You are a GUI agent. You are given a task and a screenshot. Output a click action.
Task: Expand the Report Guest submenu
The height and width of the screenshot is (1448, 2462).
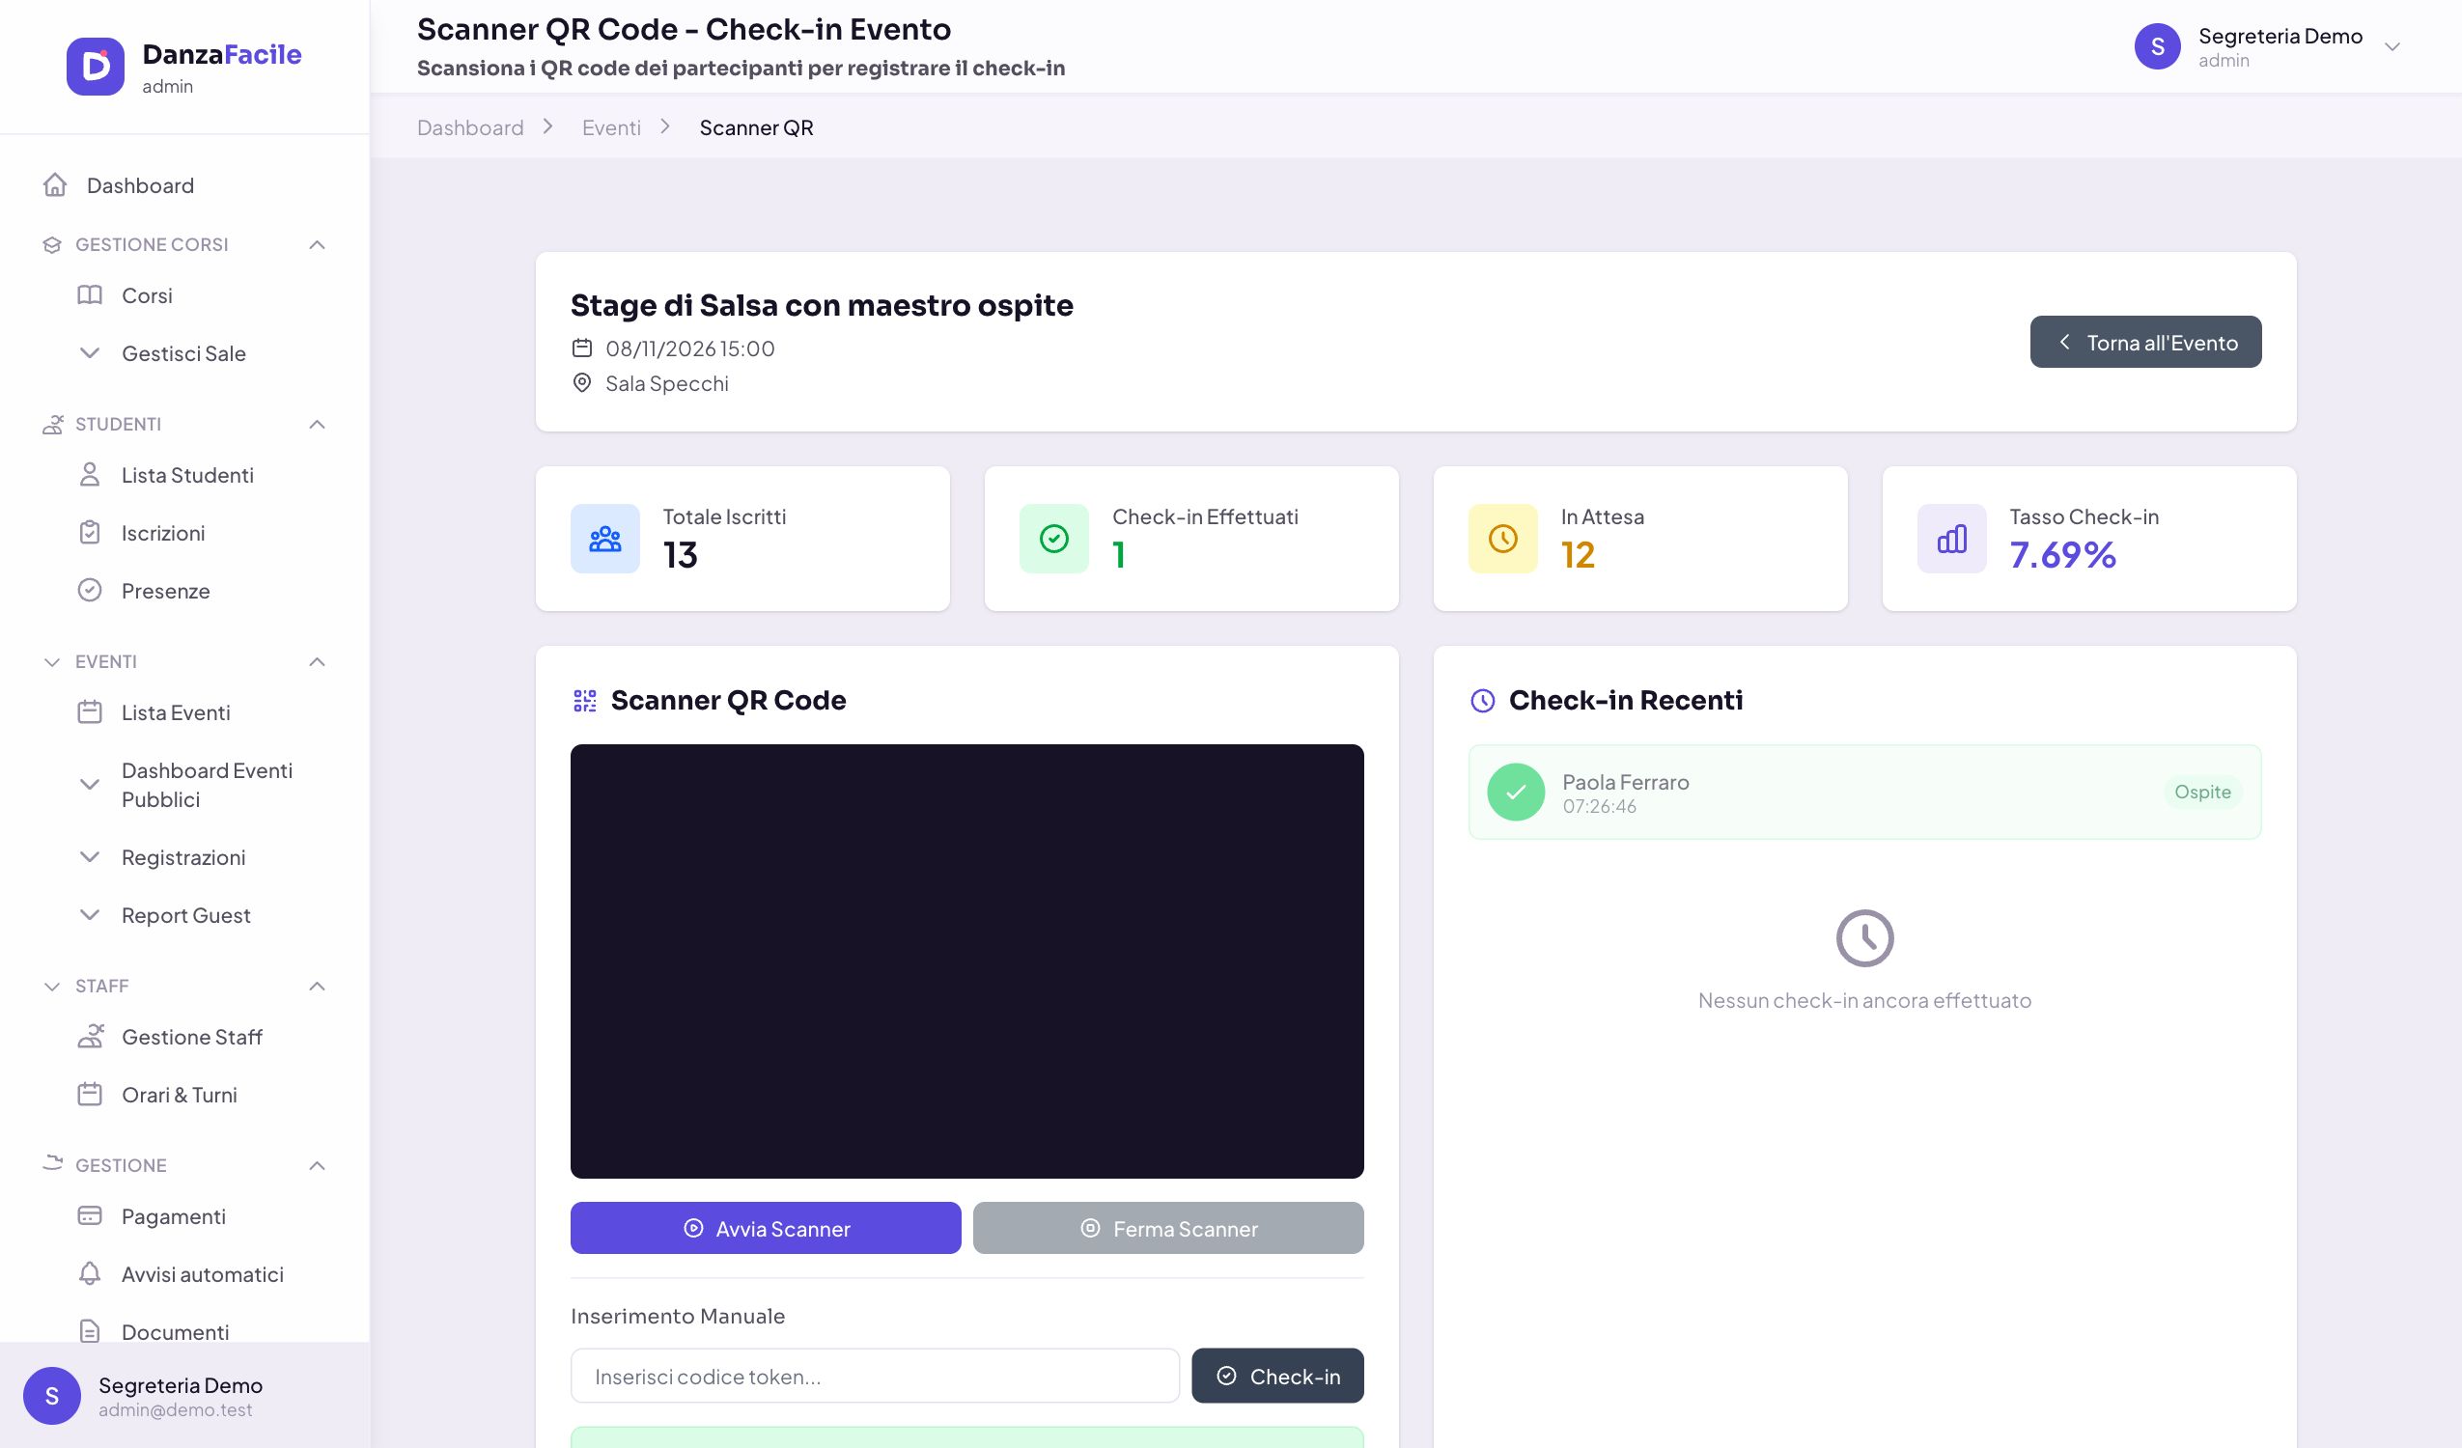(90, 914)
